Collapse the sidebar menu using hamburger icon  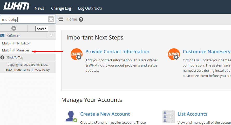(60, 19)
